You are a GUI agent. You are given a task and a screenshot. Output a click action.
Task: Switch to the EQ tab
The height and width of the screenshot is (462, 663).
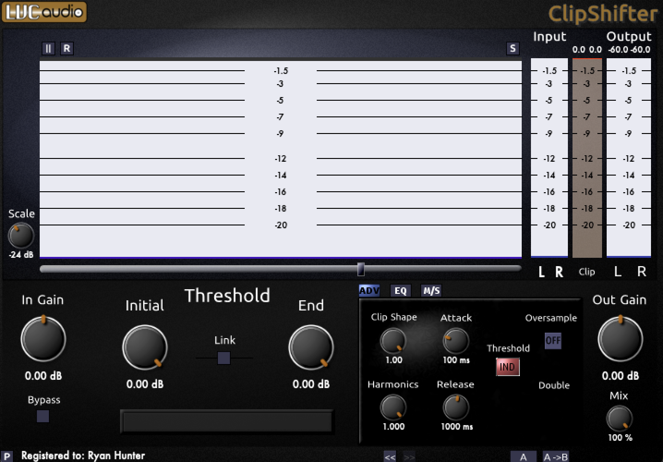click(400, 291)
